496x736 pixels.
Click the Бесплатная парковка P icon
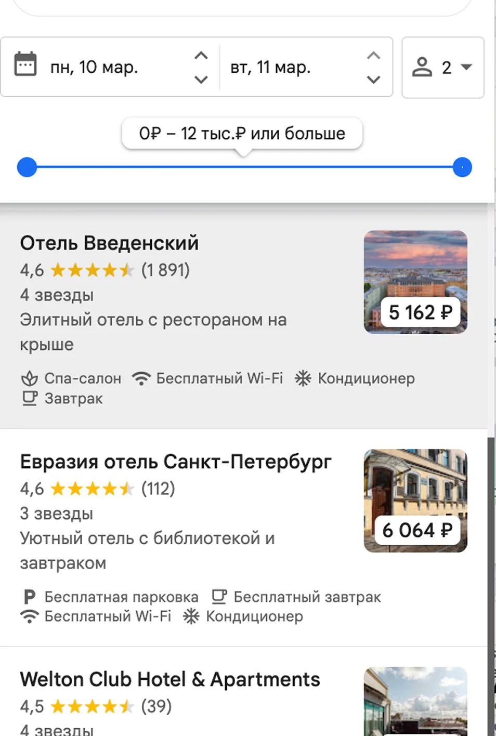30,597
